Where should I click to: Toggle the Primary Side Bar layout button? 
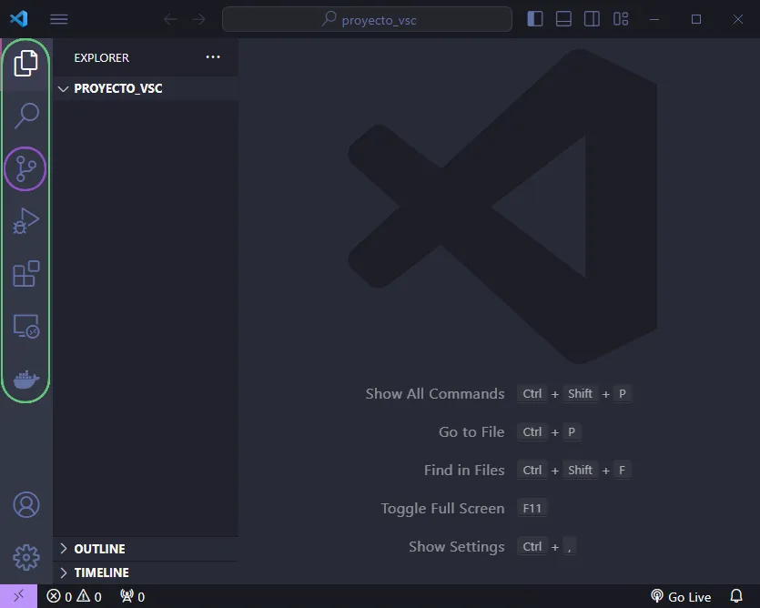535,19
